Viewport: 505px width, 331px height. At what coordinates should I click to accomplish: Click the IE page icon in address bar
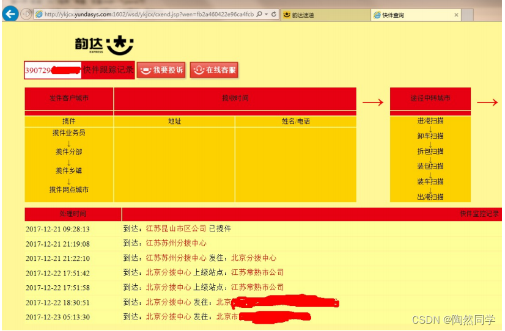[x=39, y=14]
